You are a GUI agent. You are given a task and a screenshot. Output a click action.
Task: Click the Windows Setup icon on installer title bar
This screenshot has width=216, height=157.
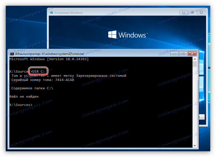coord(51,12)
